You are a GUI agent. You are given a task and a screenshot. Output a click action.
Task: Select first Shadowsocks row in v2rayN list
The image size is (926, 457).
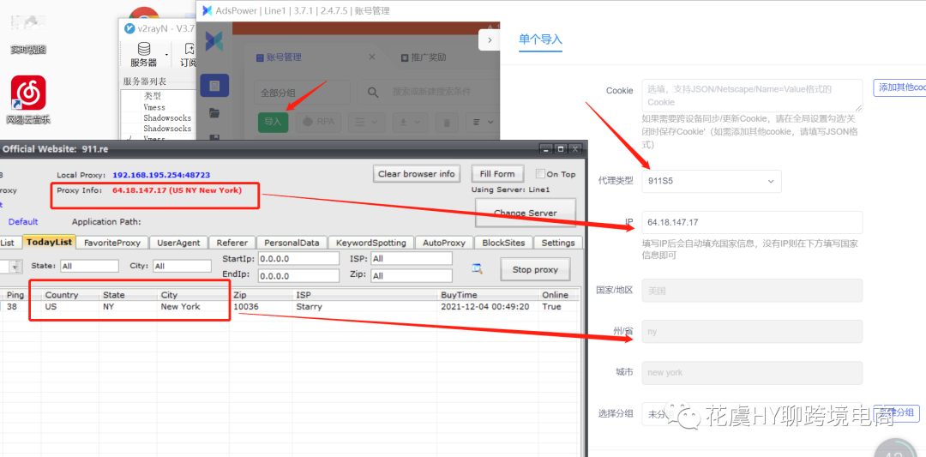(x=167, y=118)
